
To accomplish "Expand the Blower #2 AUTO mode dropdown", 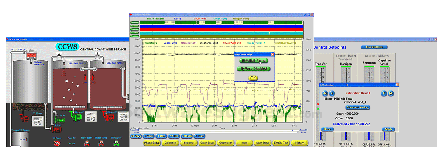I will [x=123, y=115].
